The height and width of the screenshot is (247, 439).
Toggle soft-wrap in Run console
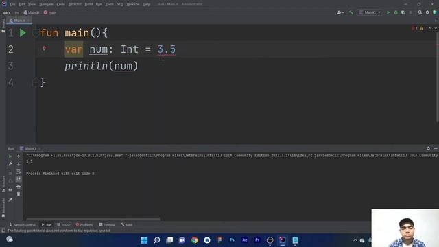(x=19, y=172)
